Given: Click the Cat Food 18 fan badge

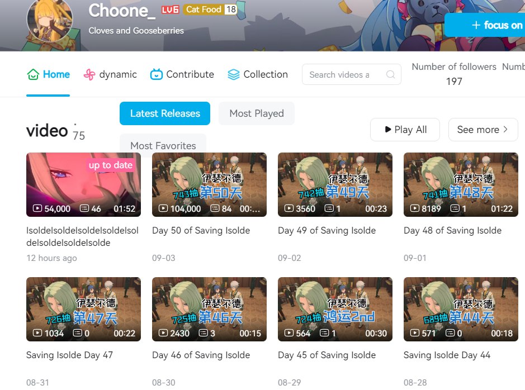Looking at the screenshot, I should 210,9.
